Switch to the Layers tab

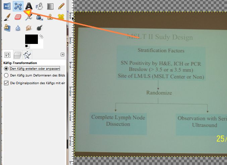point(17,55)
